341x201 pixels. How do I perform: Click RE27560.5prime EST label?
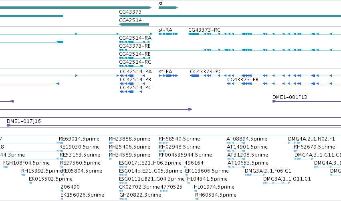81,163
